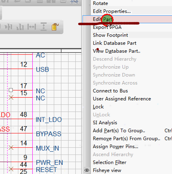The height and width of the screenshot is (174, 172).
Task: Select the NC pin name for pin 15
Action: 40,98
